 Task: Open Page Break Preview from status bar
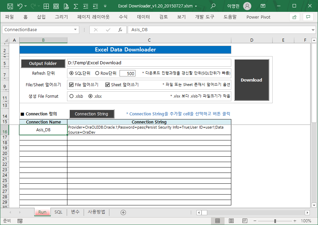point(245,221)
